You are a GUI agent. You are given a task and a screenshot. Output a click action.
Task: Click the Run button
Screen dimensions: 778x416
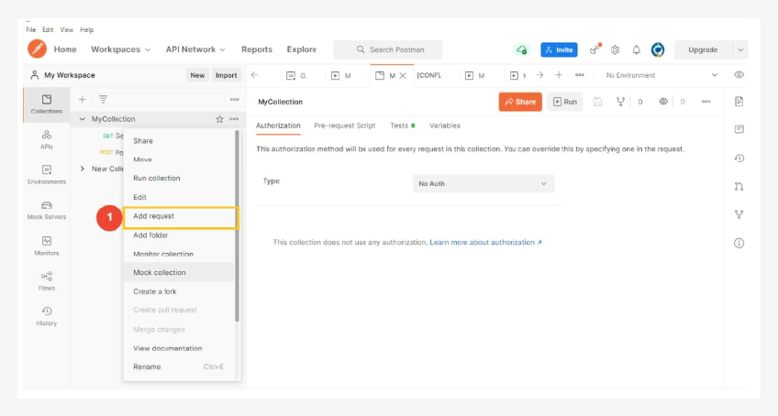click(x=564, y=102)
